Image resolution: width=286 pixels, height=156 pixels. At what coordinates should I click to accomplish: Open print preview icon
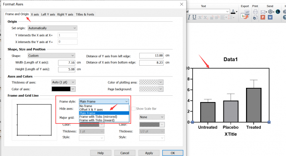pos(255,18)
